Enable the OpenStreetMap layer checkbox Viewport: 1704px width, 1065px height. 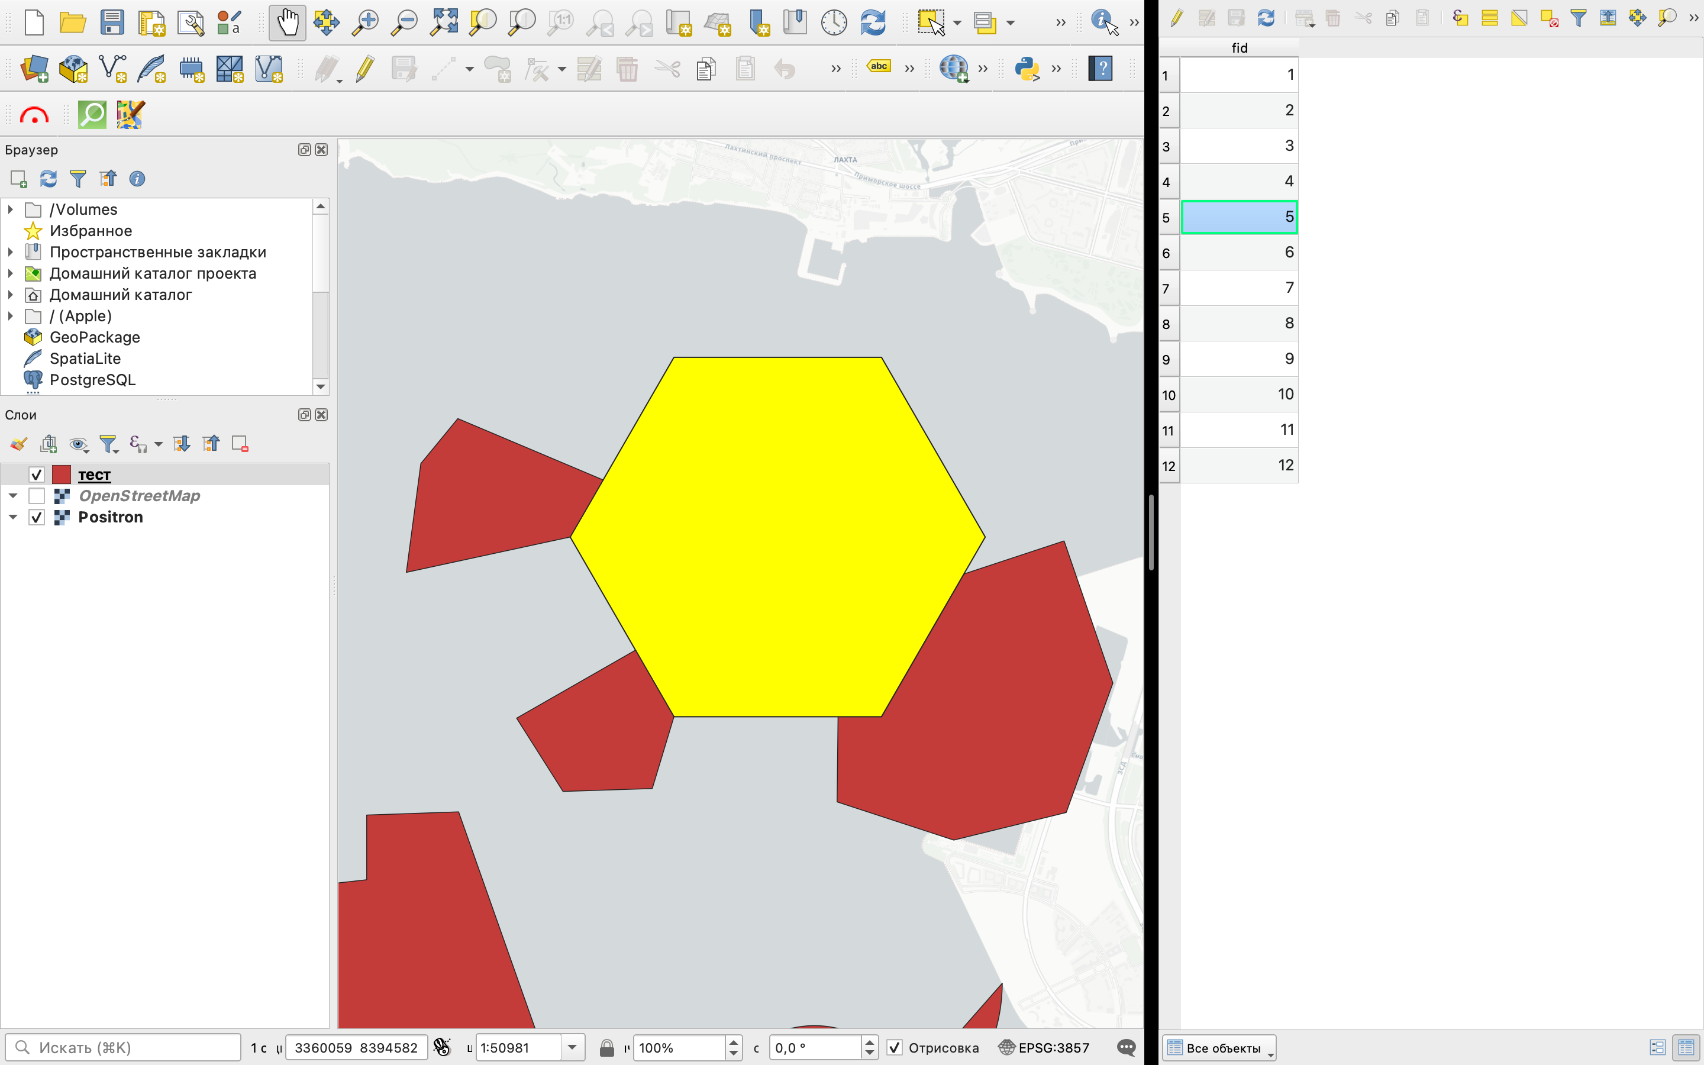[x=37, y=496]
